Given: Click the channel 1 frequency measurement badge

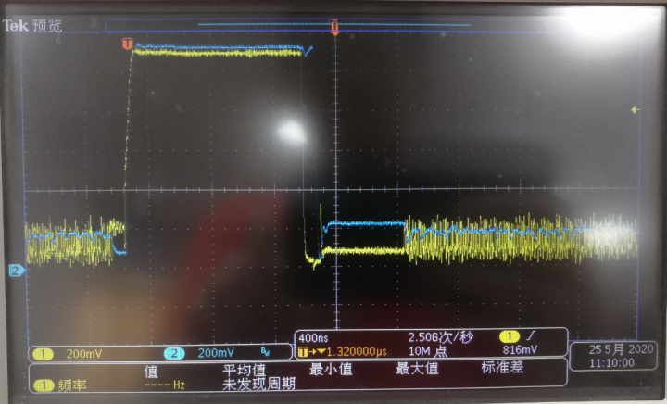Looking at the screenshot, I should point(44,385).
